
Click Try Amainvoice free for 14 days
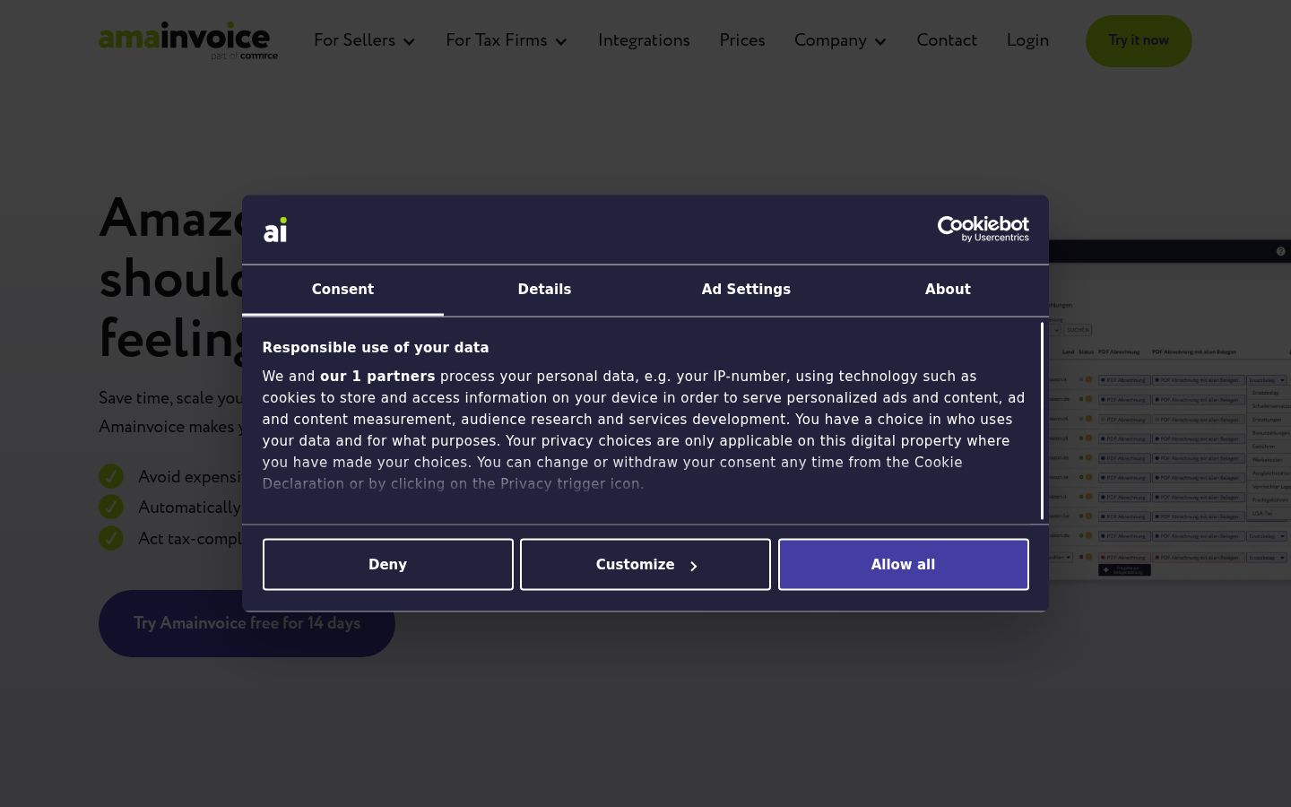[x=247, y=623]
